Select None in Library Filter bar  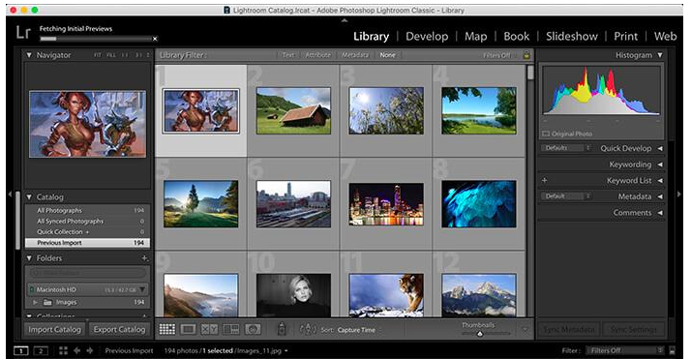387,55
